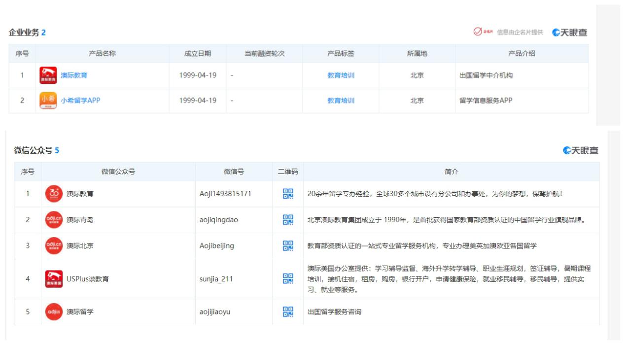625x345 pixels.
Task: Click the 企业业务 section heading
Action: point(24,33)
